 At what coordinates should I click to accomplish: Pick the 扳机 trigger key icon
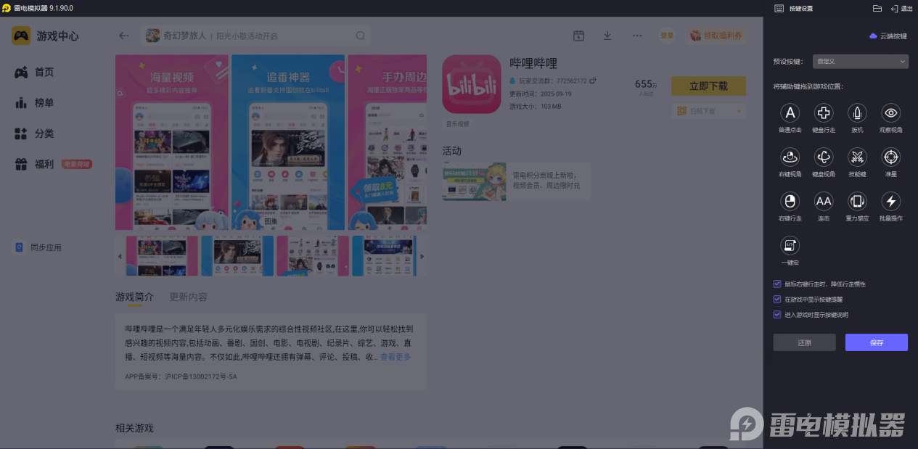[x=857, y=114]
